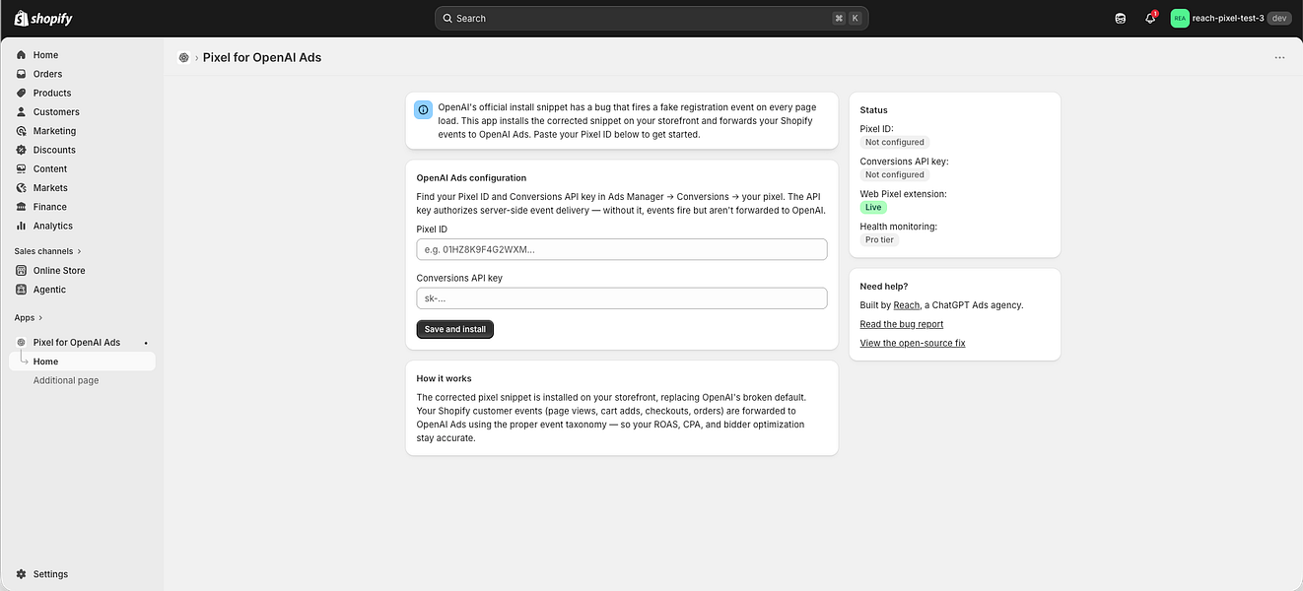Open the notifications bell
The image size is (1303, 591).
pos(1150,18)
